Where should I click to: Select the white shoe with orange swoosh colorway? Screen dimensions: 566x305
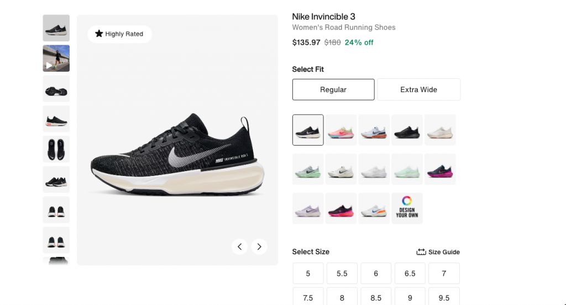pyautogui.click(x=374, y=208)
